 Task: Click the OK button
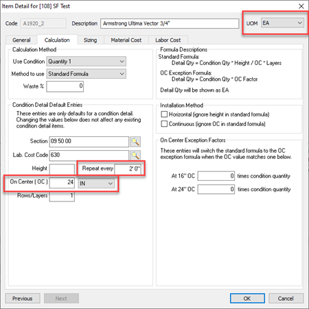tap(247, 298)
